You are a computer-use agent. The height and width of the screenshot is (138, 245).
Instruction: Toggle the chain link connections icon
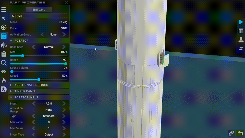point(231,133)
